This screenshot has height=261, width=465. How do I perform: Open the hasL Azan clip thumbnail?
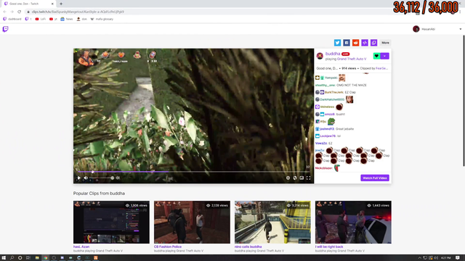[x=111, y=223]
